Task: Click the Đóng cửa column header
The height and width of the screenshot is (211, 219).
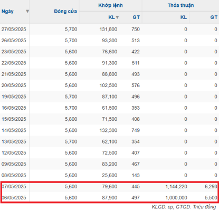Action: coord(65,12)
